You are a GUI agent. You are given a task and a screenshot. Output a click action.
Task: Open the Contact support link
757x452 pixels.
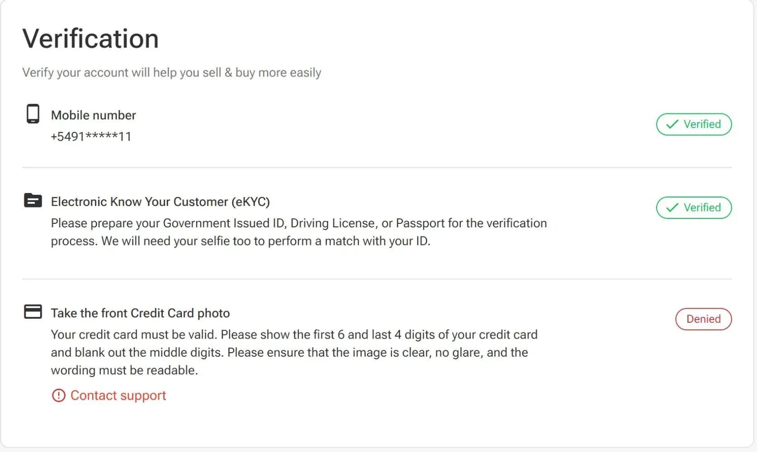point(118,395)
